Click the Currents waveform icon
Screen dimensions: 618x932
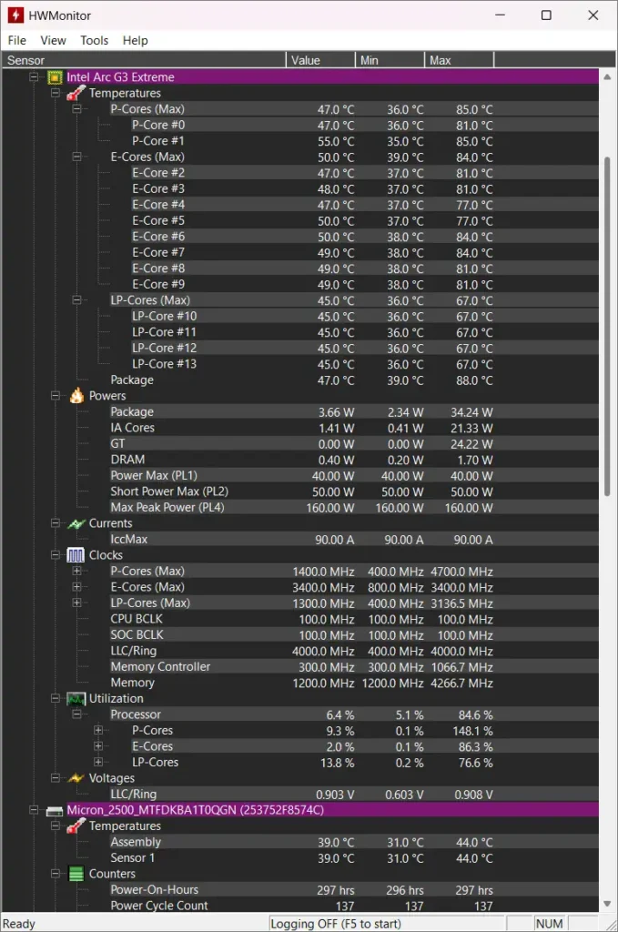[76, 523]
